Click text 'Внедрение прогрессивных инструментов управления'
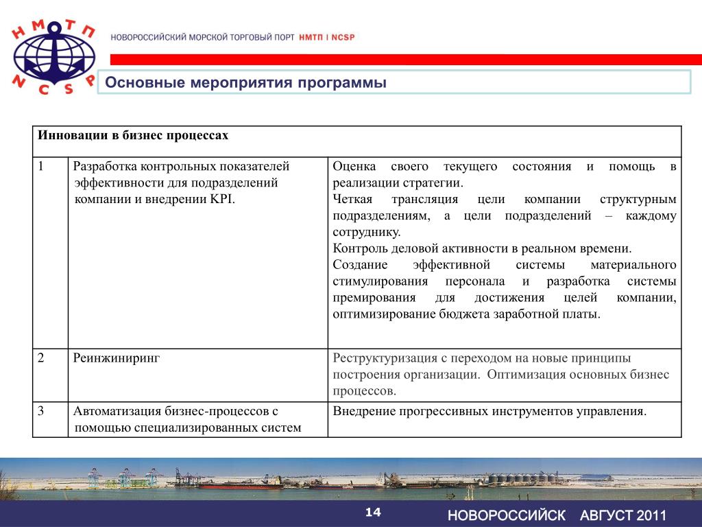The height and width of the screenshot is (527, 702). click(x=489, y=412)
